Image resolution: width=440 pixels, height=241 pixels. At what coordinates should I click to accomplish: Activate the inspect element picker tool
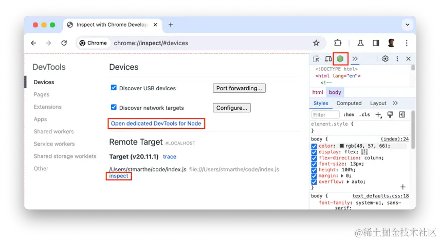tap(316, 59)
